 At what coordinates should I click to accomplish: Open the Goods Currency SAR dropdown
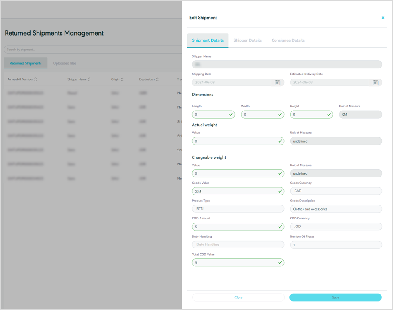(336, 191)
